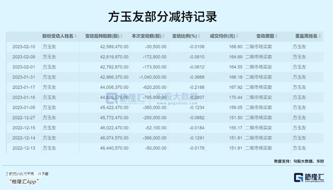Select the date 2022-12-14

click(x=24, y=138)
